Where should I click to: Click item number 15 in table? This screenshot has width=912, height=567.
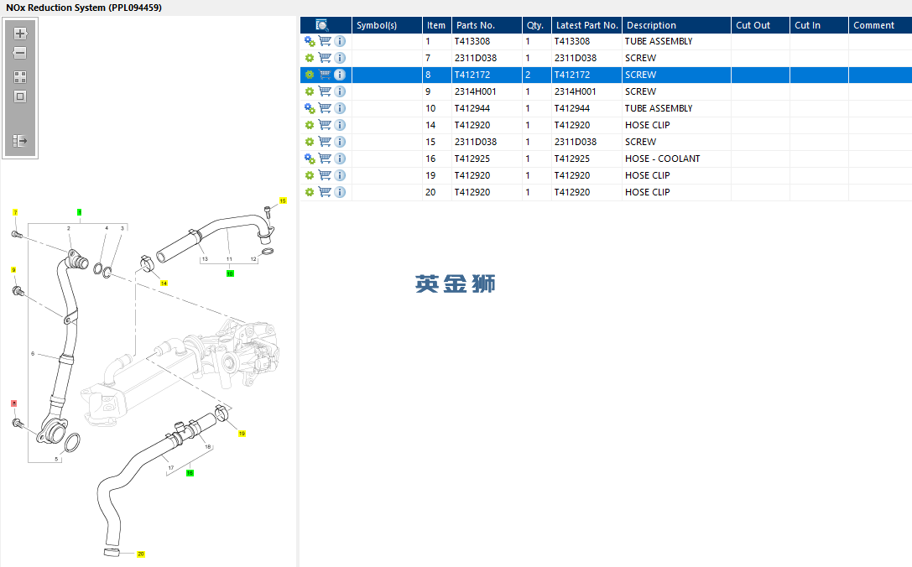(x=430, y=142)
